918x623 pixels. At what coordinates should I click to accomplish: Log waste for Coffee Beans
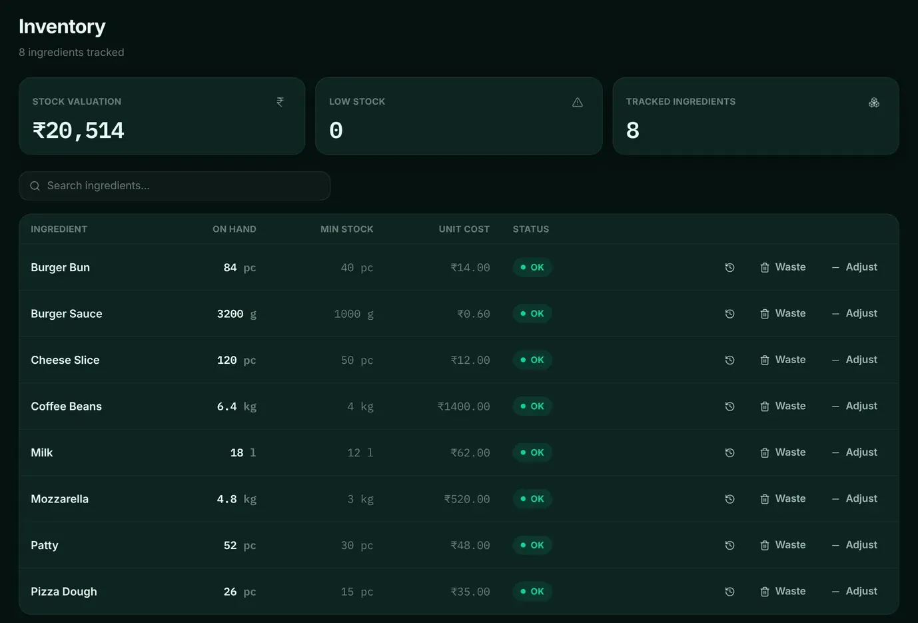(783, 406)
